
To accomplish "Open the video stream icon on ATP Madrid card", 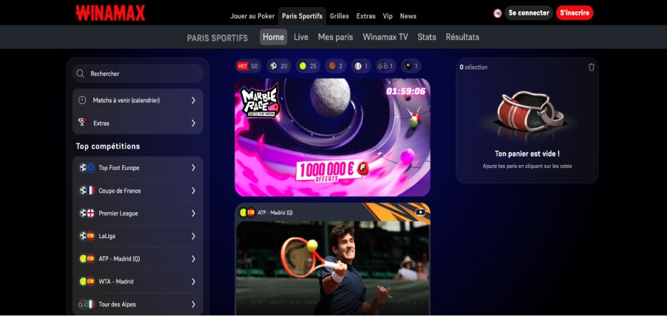I will (420, 211).
